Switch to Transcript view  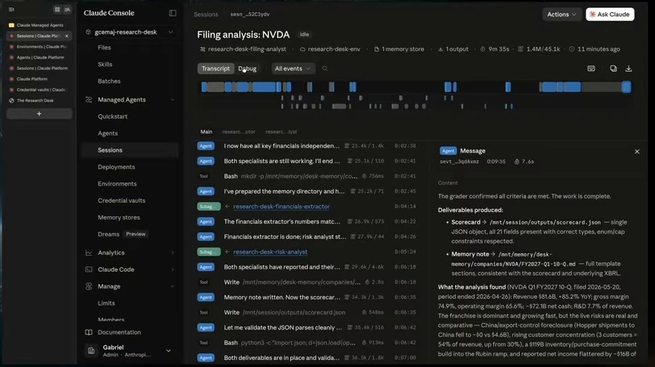[216, 68]
